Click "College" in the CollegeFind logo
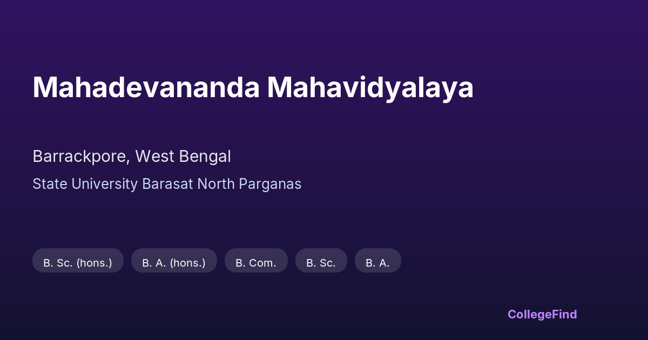Screen dimensions: 648x340 [x=530, y=314]
